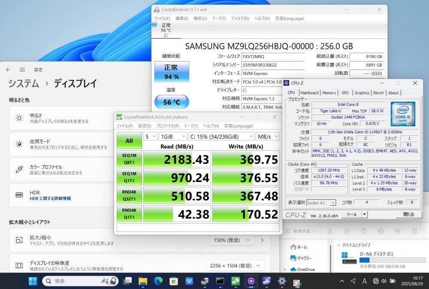This screenshot has width=429, height=289.
Task: Click the delete trash icon in File Explorer
Action: pyautogui.click(x=414, y=231)
